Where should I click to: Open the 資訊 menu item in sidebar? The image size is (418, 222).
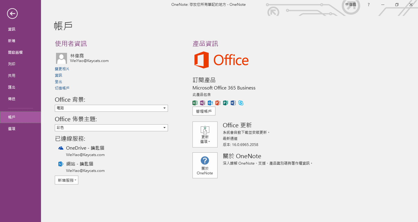click(x=21, y=29)
